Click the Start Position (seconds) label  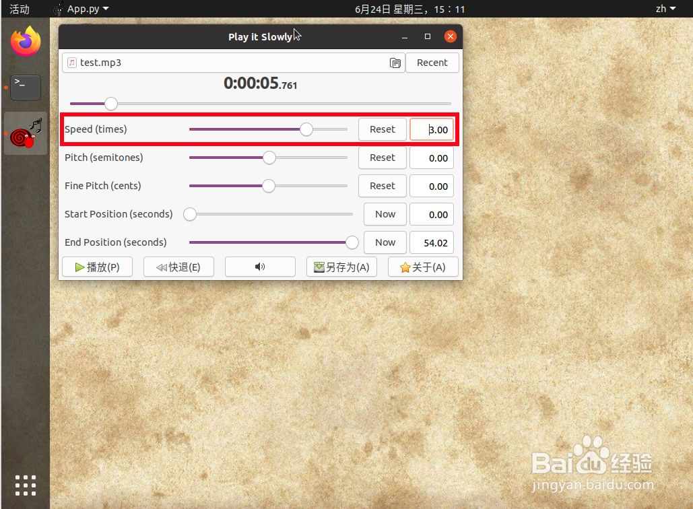(x=119, y=214)
